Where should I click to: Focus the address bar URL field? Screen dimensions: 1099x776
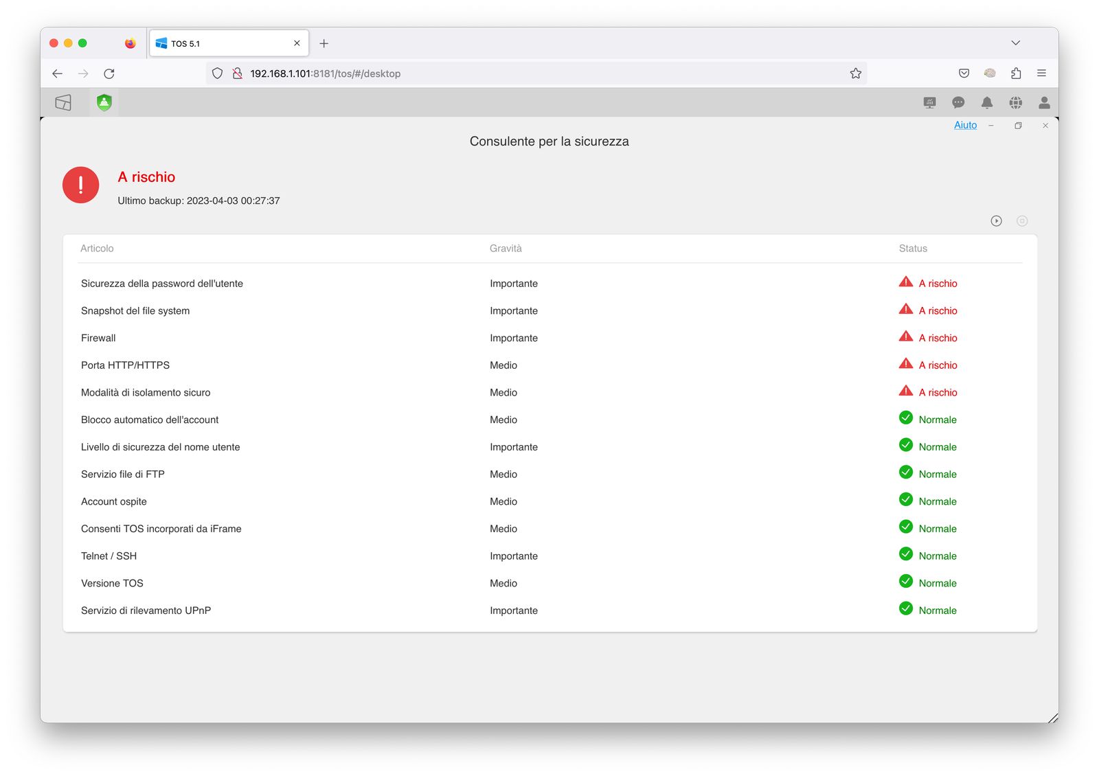(x=536, y=73)
